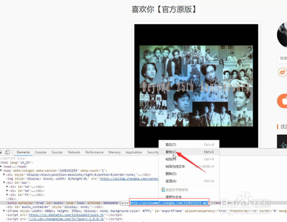The height and width of the screenshot is (222, 287).
Task: Expand the position:absolute div node
Action: coord(4,174)
